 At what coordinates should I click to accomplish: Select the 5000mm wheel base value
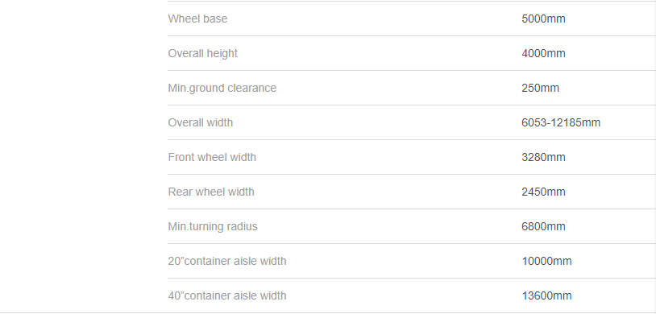(x=543, y=19)
